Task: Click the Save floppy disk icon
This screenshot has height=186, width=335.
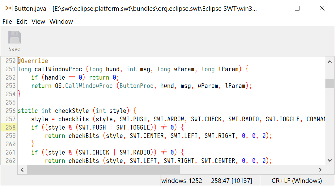Action: click(14, 37)
